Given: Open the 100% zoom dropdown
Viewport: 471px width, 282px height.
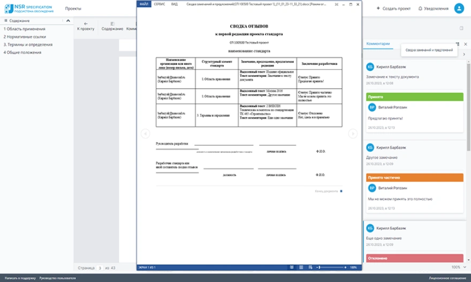Looking at the screenshot, I should pos(459,267).
